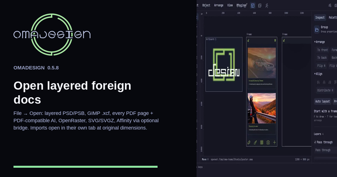Select the layout workspace icon in toolbar
The image size is (337, 177).
coord(253,6)
